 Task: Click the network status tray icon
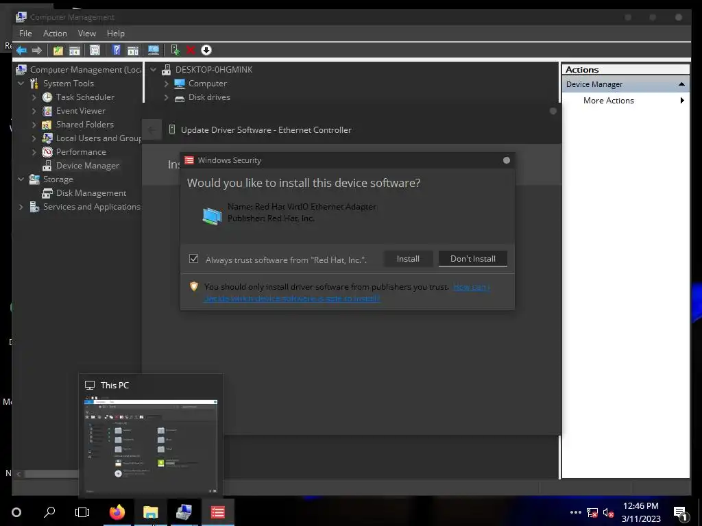point(592,512)
